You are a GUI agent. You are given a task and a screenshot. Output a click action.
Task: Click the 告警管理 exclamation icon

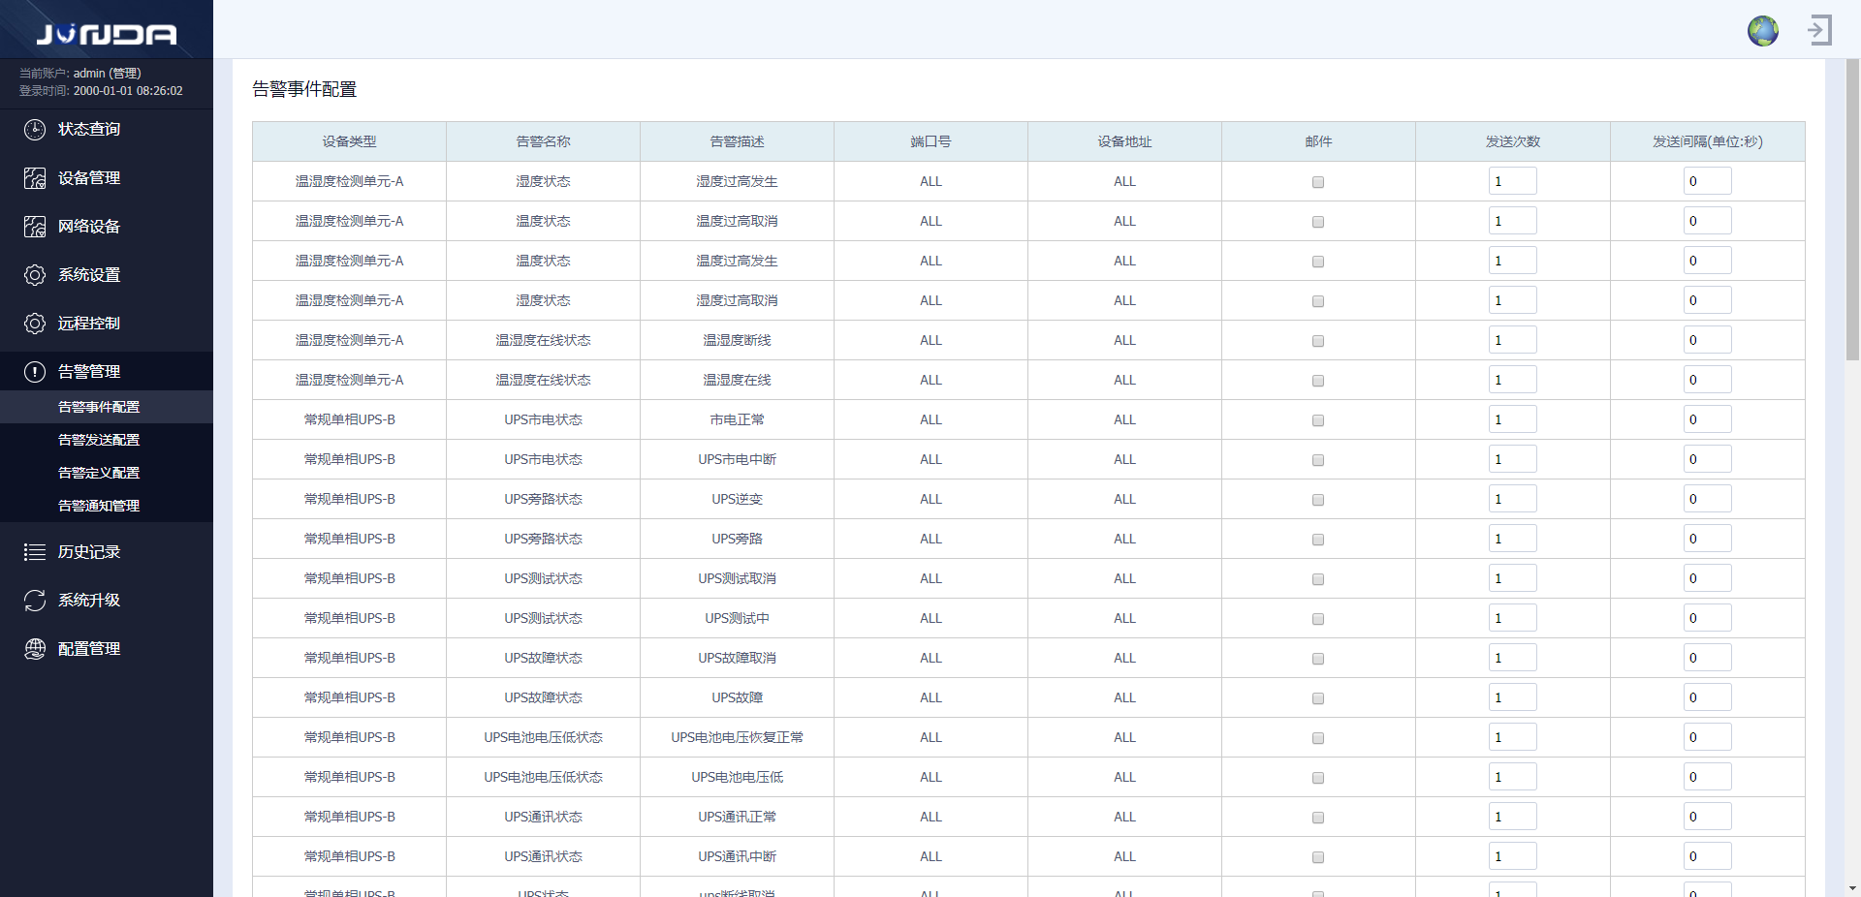[35, 372]
